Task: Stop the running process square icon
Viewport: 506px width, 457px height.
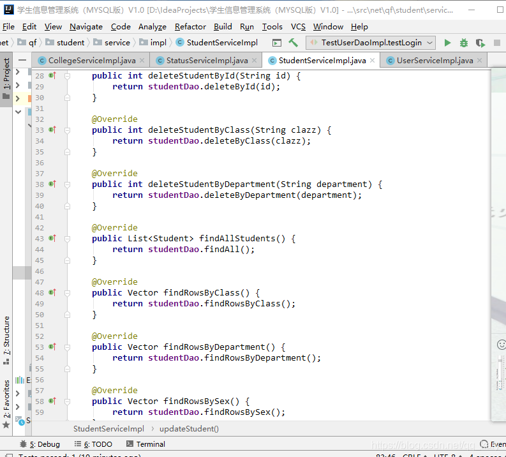Action: (x=497, y=43)
